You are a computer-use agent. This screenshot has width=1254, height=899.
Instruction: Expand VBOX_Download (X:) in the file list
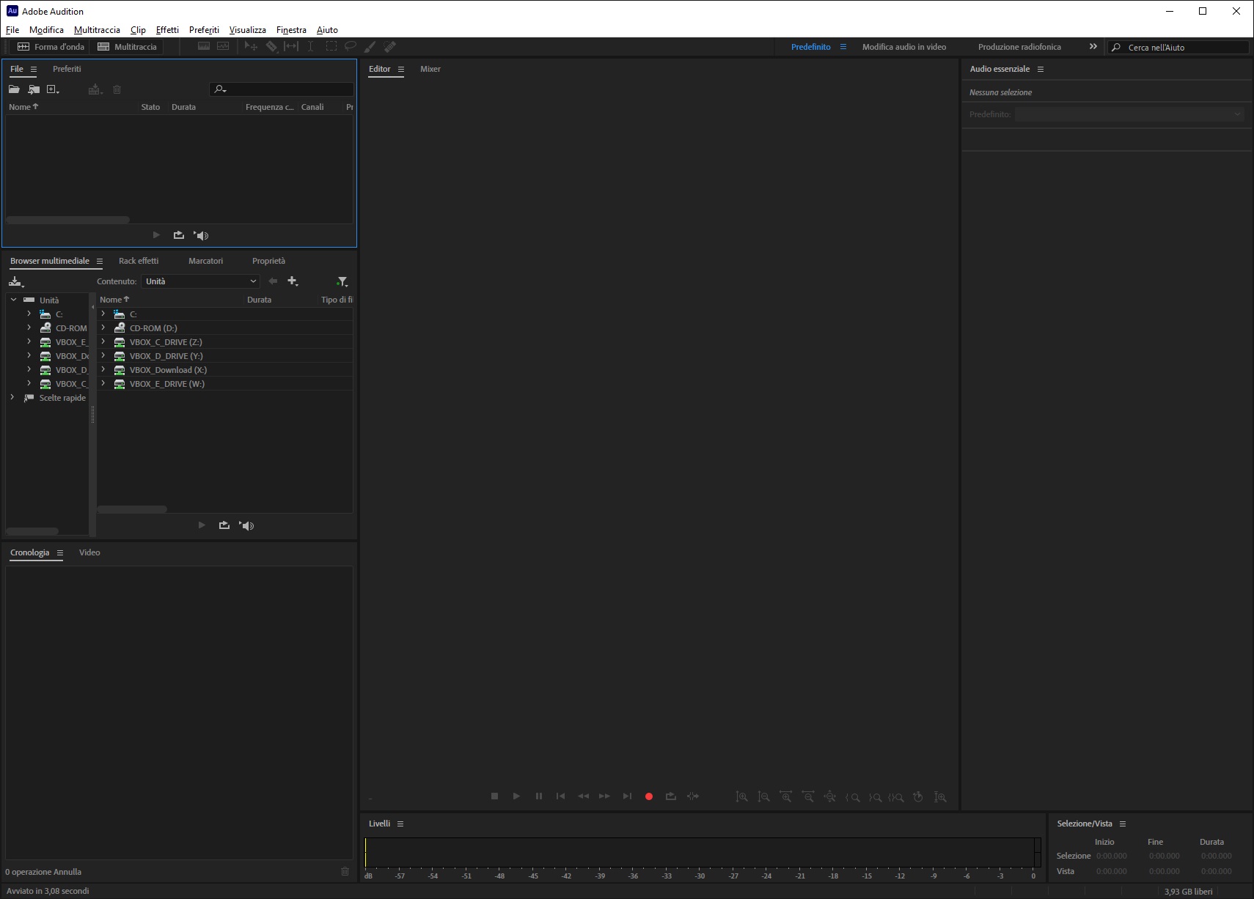click(103, 369)
